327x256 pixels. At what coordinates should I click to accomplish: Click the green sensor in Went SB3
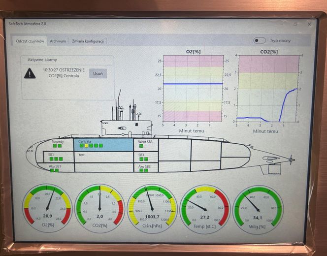click(141, 146)
